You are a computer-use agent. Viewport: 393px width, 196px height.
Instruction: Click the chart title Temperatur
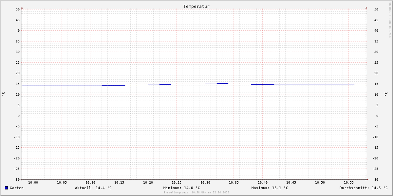point(196,6)
